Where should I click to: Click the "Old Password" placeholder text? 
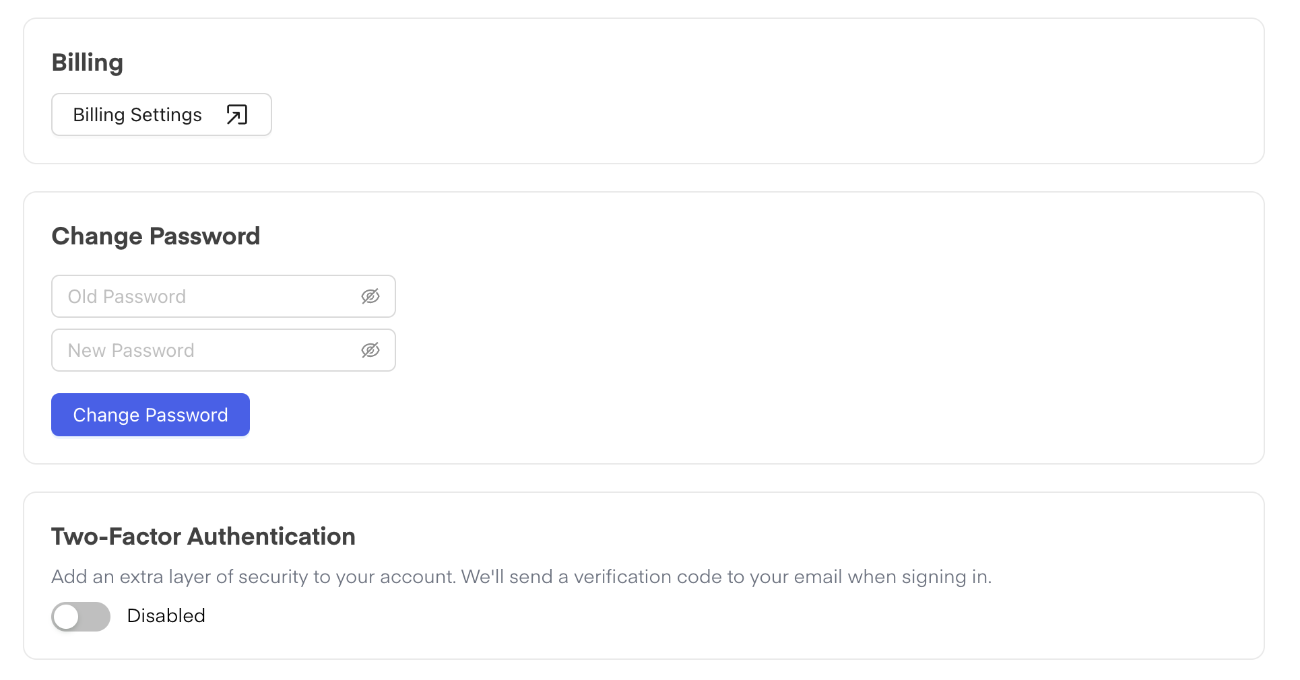127,296
